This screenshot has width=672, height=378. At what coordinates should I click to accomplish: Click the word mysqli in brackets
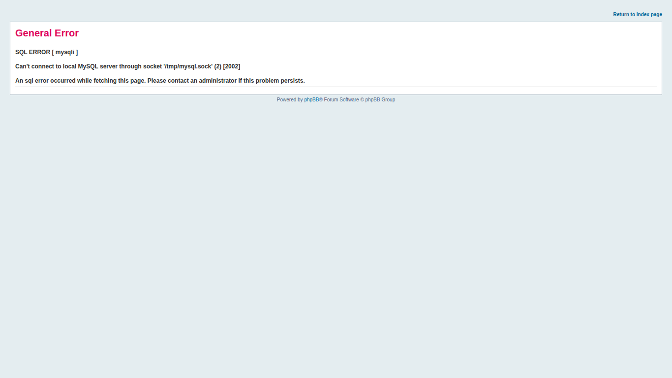[65, 52]
